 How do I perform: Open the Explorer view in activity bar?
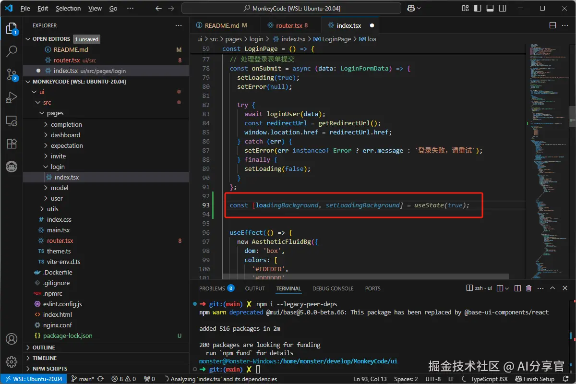pos(12,29)
